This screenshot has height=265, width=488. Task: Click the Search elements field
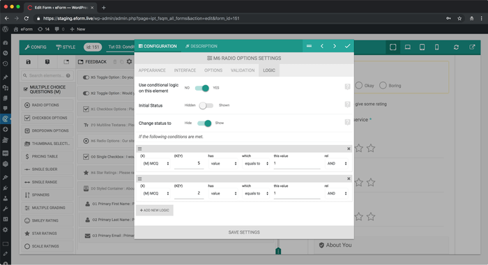click(x=47, y=75)
